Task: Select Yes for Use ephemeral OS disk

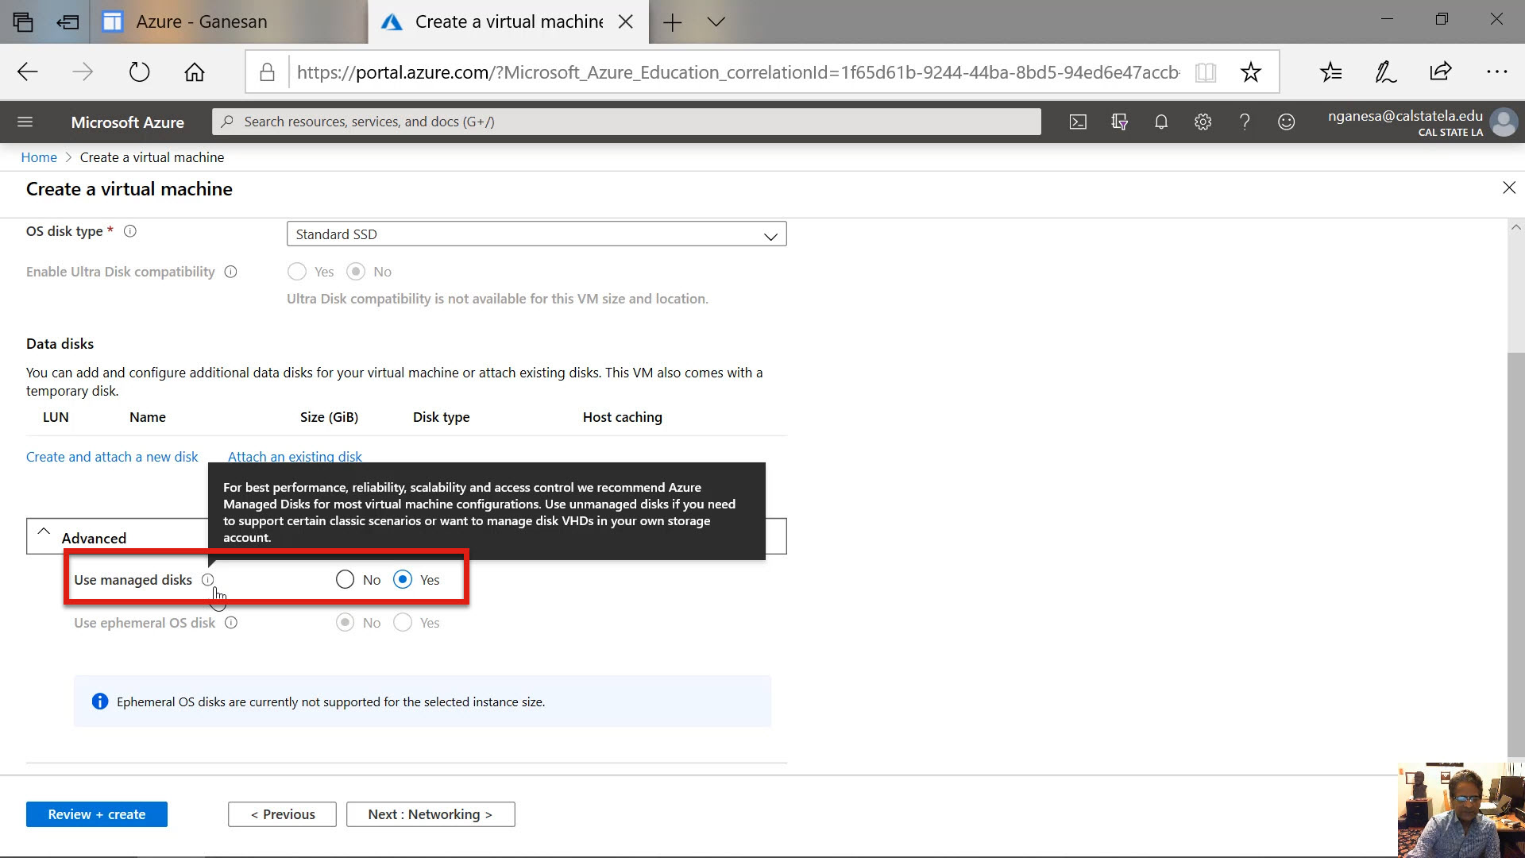Action: pyautogui.click(x=403, y=623)
